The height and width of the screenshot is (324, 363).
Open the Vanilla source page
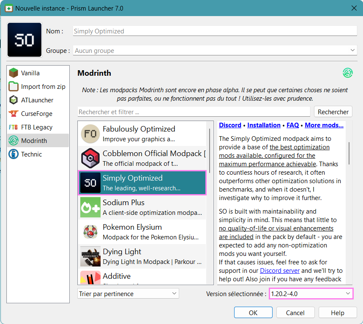click(x=38, y=73)
